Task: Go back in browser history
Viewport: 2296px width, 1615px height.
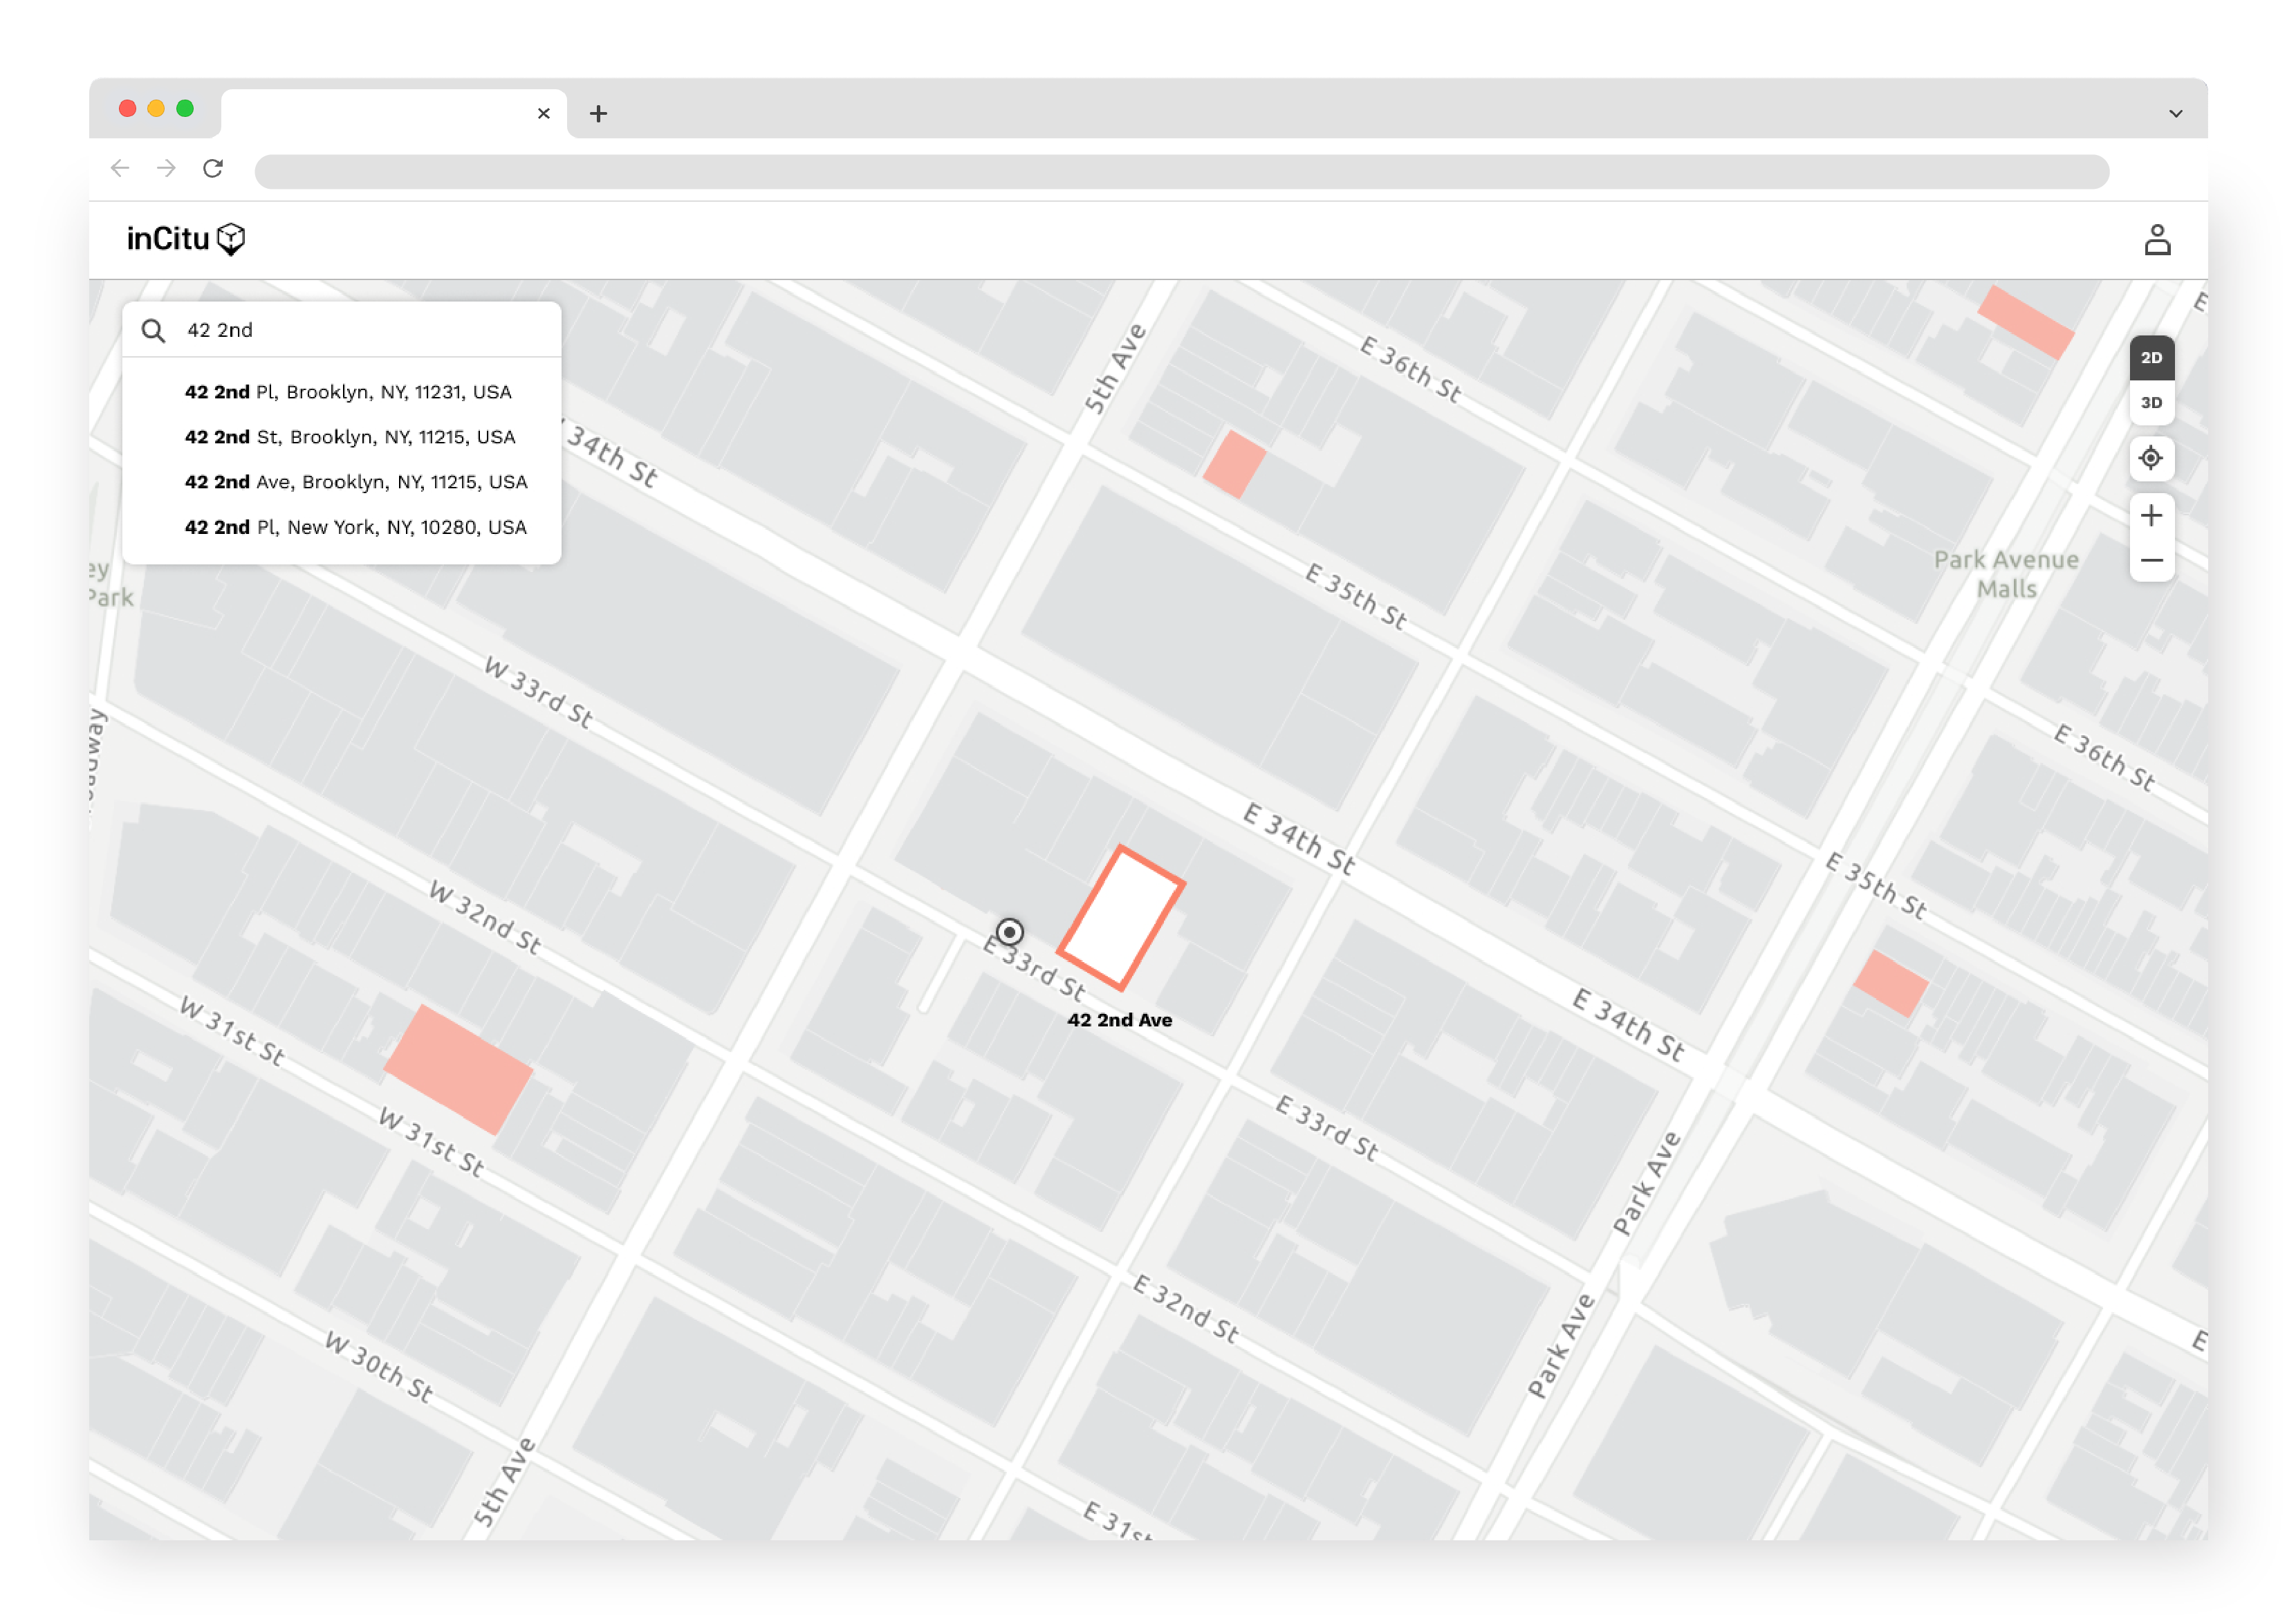Action: (120, 168)
